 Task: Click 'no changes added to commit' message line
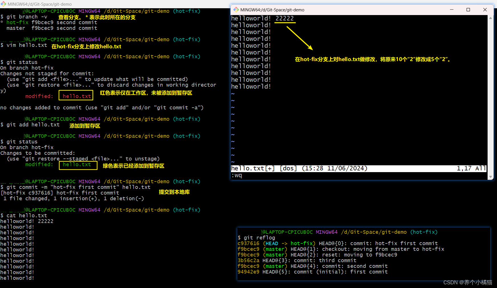pyautogui.click(x=102, y=108)
